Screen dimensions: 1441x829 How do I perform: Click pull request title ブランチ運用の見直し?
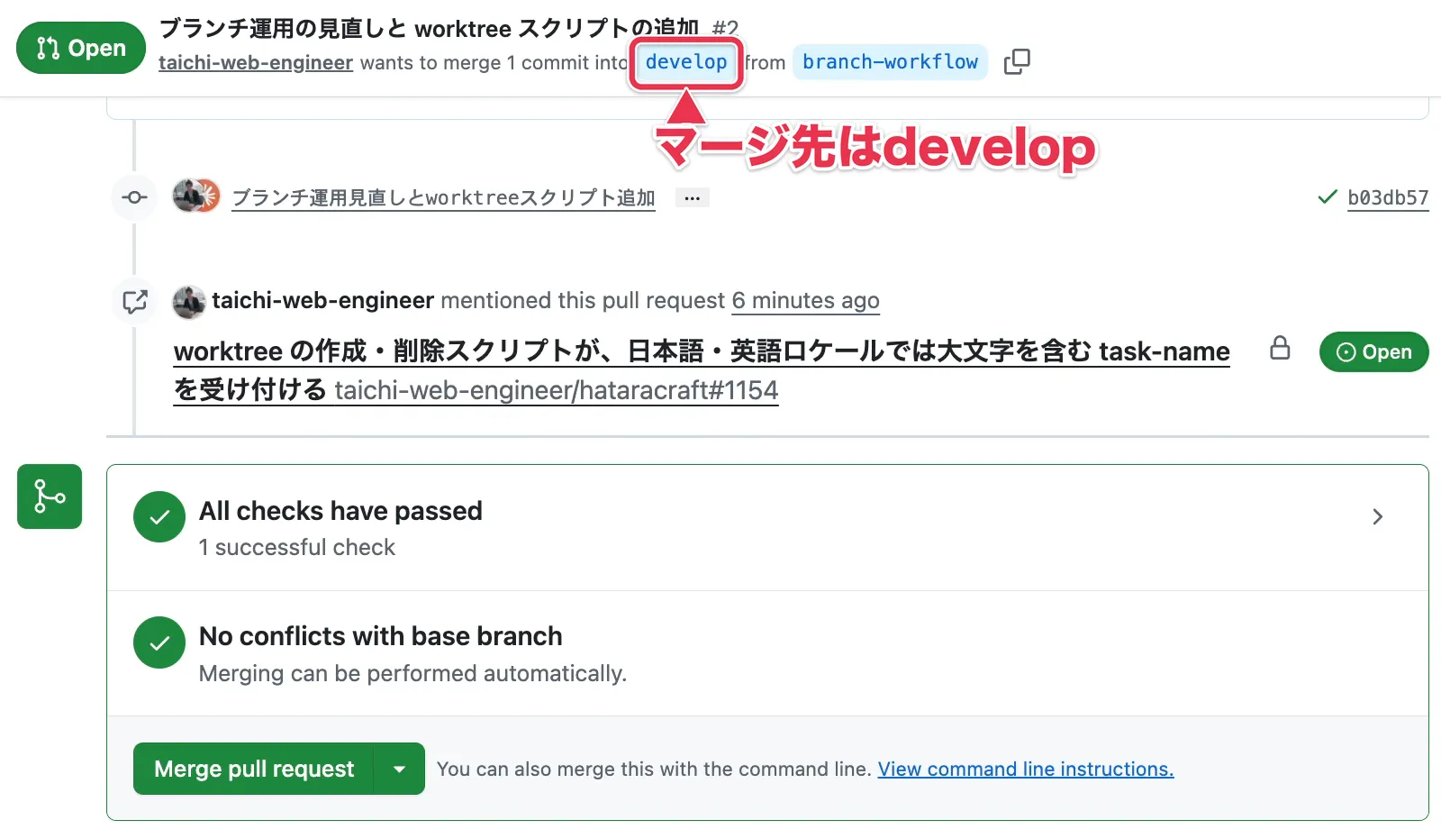point(429,28)
